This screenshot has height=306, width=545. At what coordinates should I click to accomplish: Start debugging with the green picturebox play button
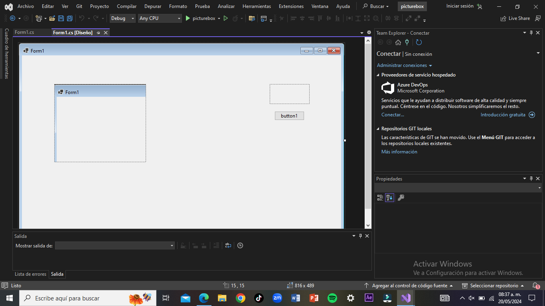(x=188, y=18)
